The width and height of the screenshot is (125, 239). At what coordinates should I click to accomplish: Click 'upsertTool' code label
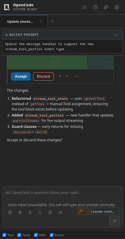(94, 99)
